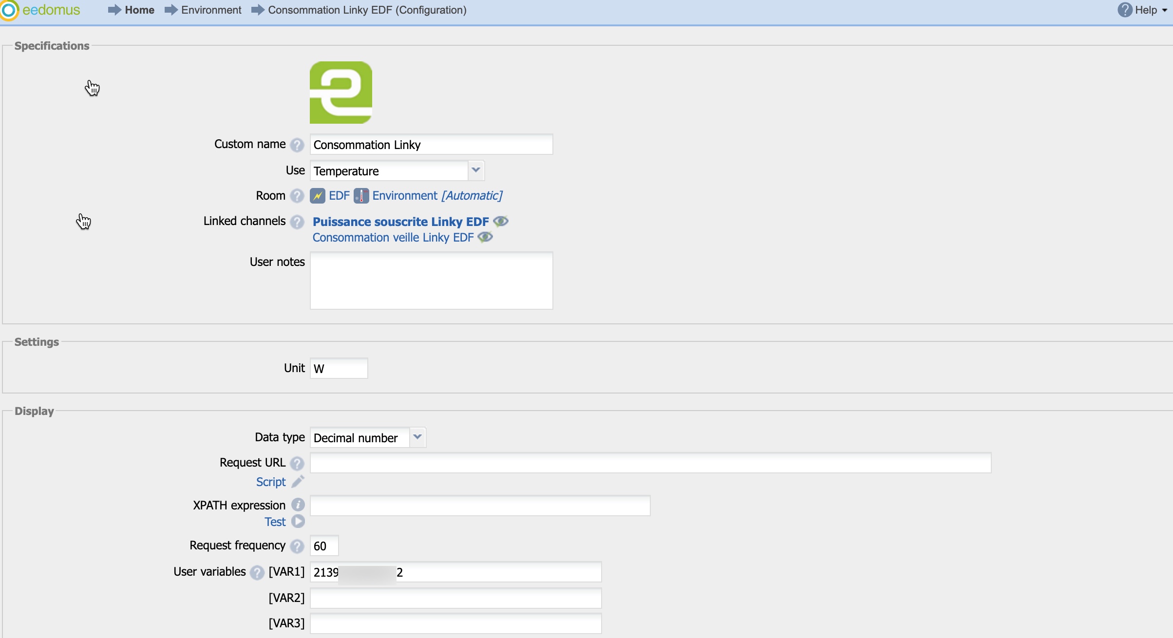Focus the XPATH expression input field
Image resolution: width=1173 pixels, height=638 pixels.
click(x=480, y=506)
